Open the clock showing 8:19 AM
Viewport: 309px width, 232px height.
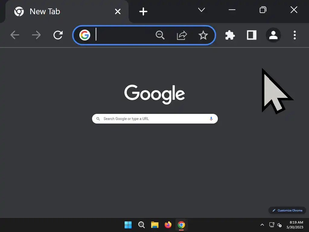coord(295,225)
